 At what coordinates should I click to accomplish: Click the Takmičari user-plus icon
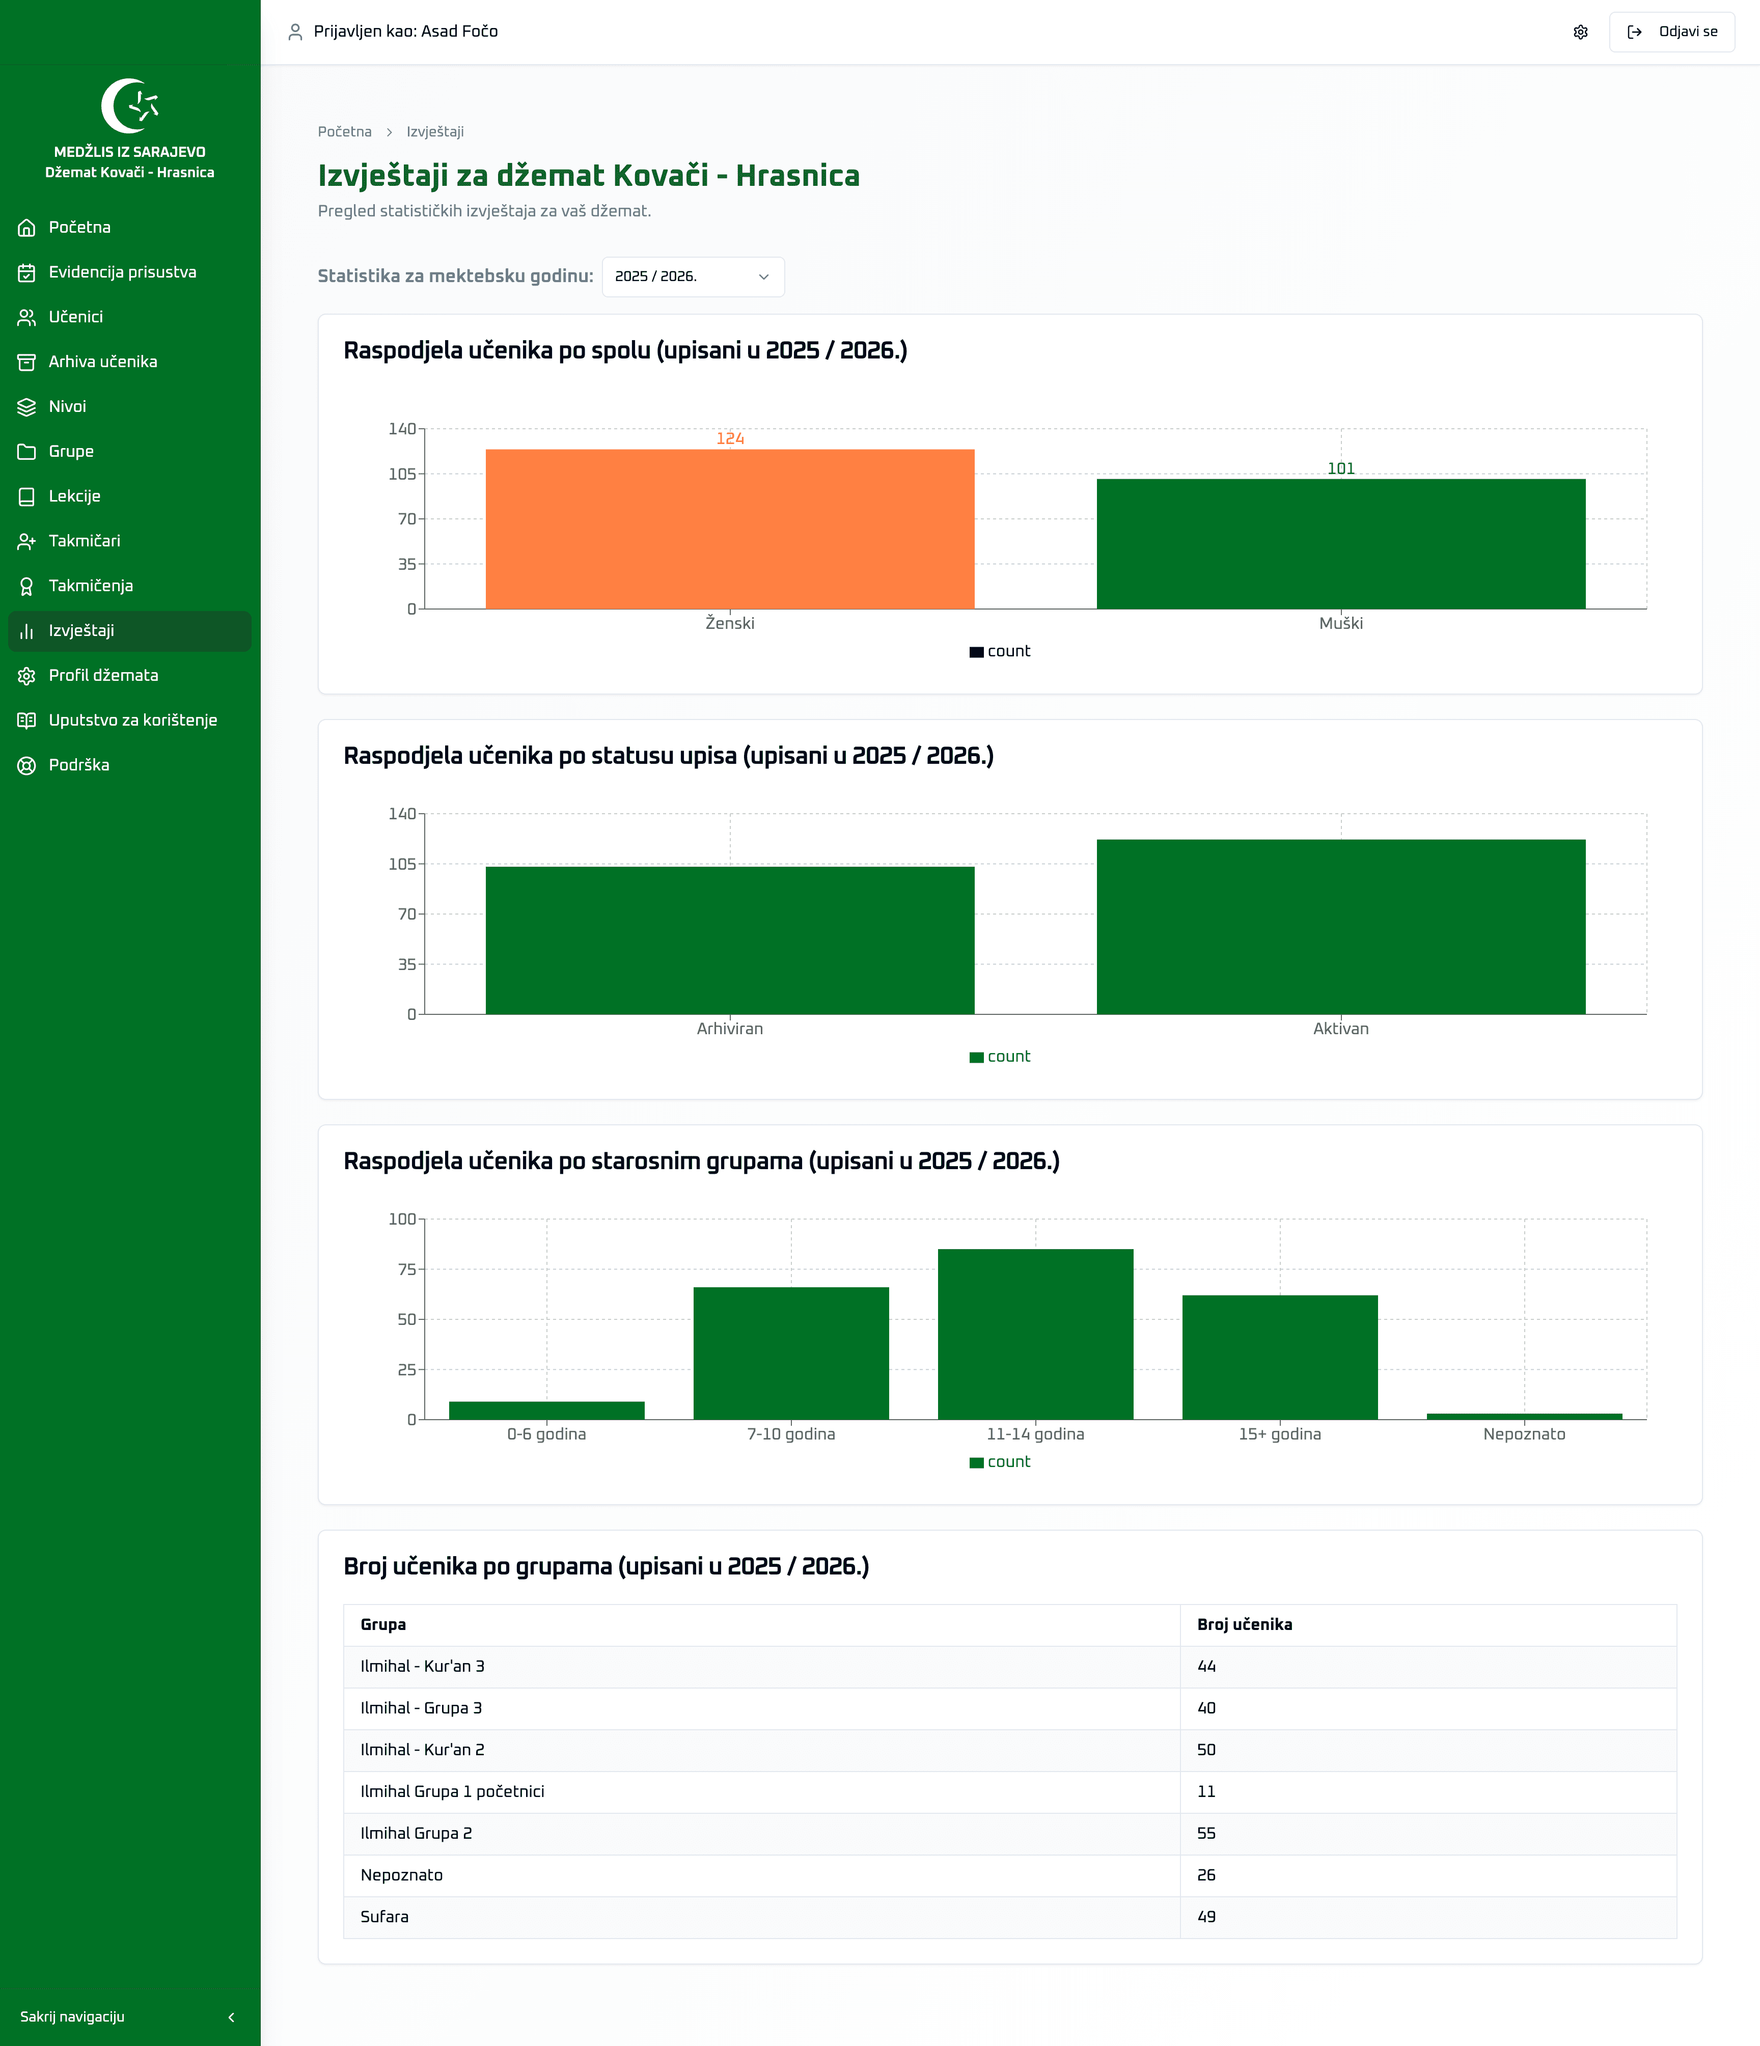click(x=26, y=541)
